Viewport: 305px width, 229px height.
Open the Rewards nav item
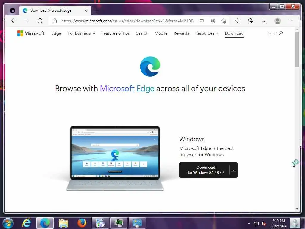(x=181, y=33)
